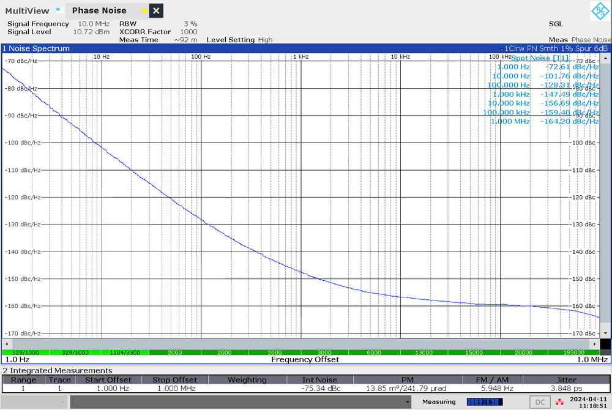
Task: Click the yellow star icon on Phase Noise tab
Action: point(144,10)
